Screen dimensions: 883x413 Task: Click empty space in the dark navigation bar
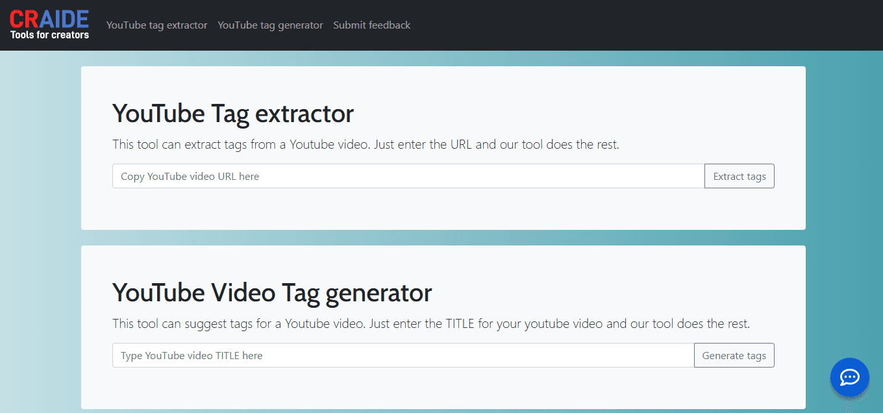(617, 25)
